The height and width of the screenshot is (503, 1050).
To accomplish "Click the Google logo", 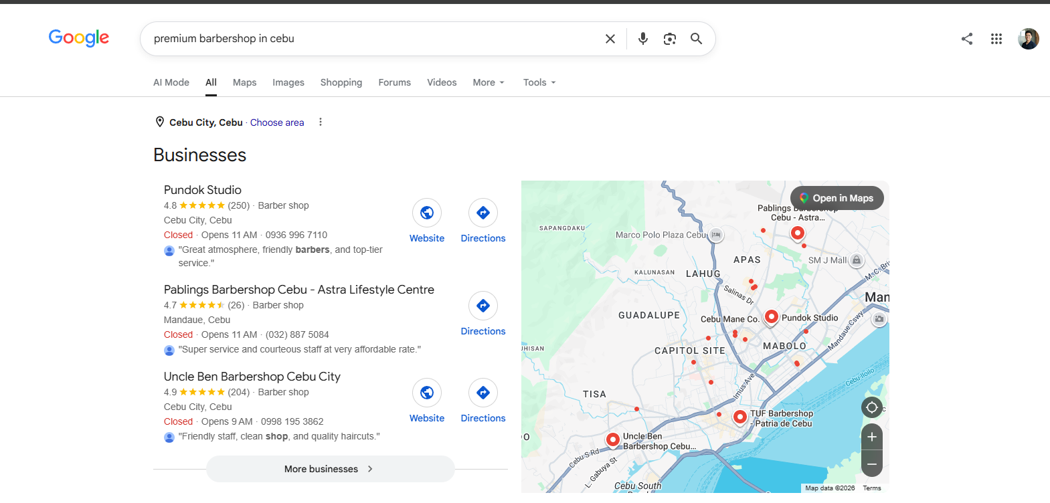I will (x=79, y=38).
